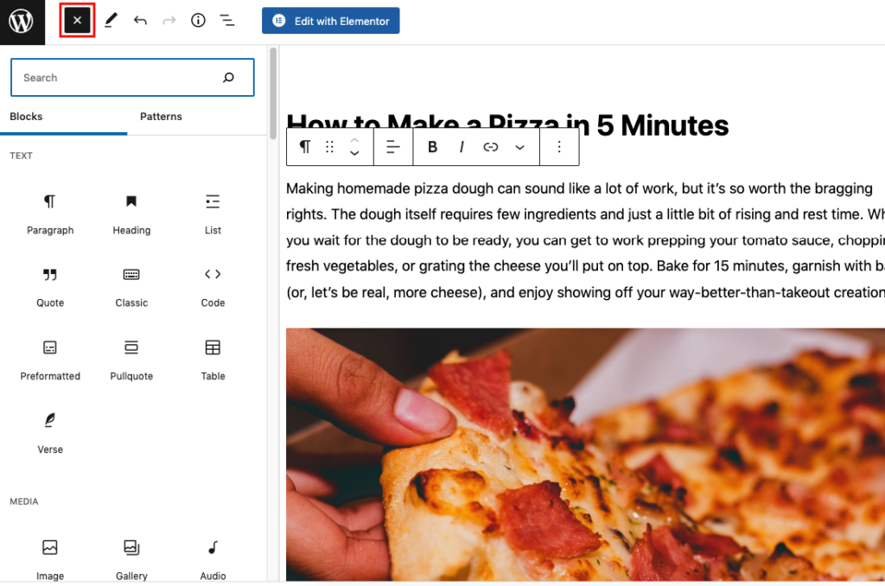Toggle italic formatting
Screen dimensions: 885x586
pos(462,147)
